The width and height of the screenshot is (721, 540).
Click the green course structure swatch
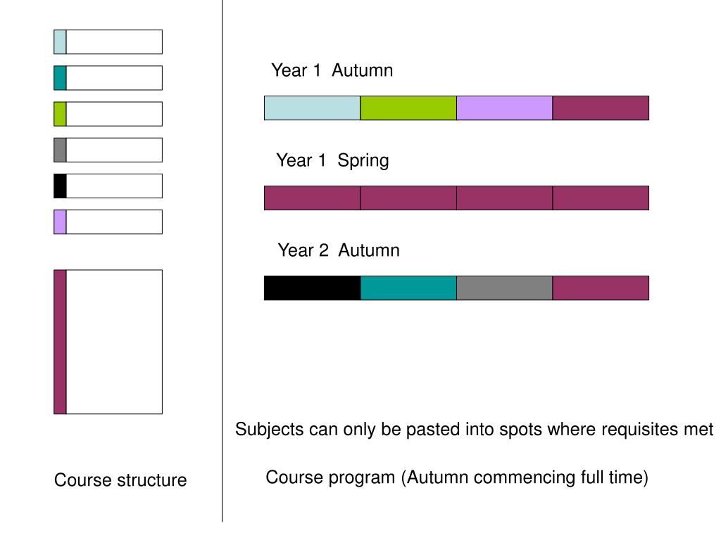61,114
